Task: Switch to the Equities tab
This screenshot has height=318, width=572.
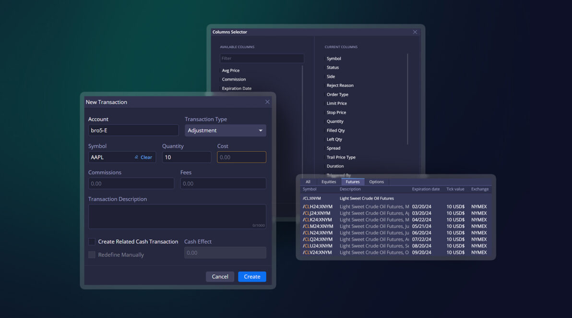Action: 328,182
